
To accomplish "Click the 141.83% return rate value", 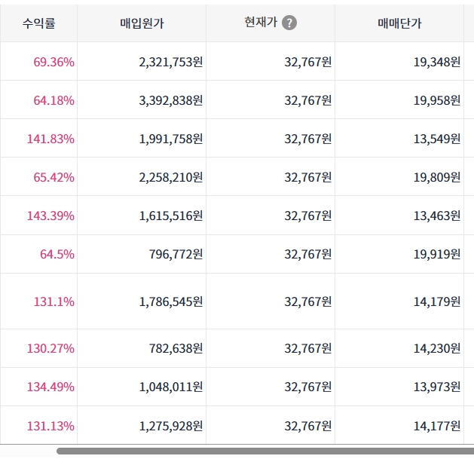I will 50,139.
